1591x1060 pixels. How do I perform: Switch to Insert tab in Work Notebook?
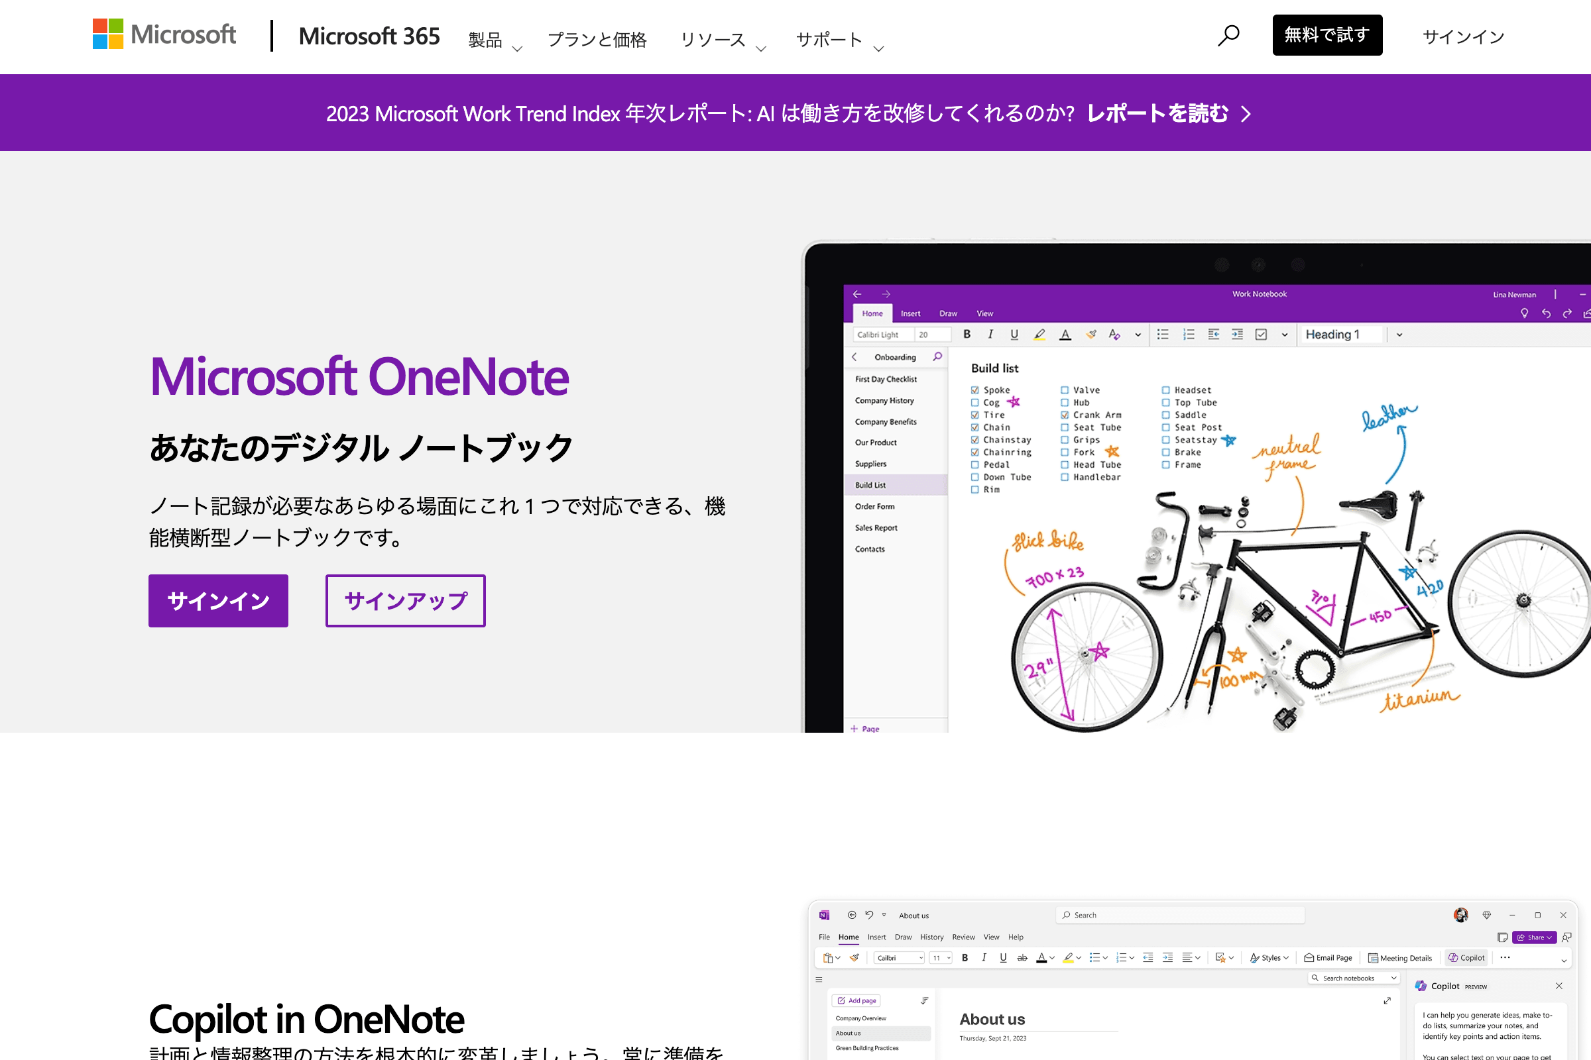click(910, 313)
